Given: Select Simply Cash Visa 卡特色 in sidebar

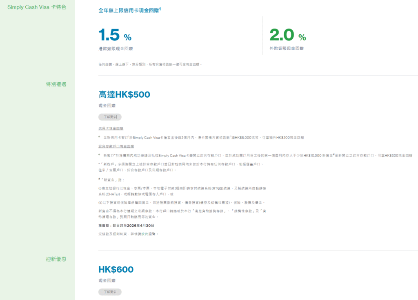Looking at the screenshot, I should [x=36, y=7].
